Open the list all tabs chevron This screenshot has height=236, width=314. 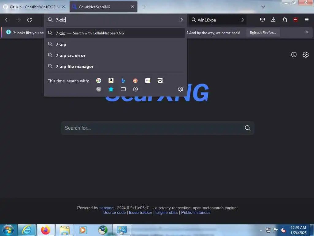click(x=263, y=7)
